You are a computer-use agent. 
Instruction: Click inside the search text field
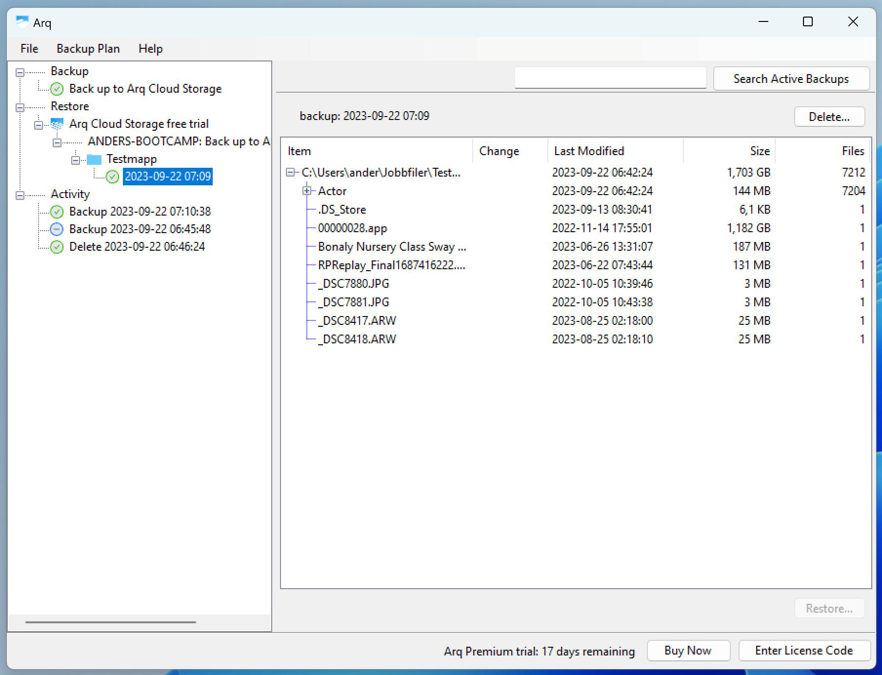coord(610,78)
